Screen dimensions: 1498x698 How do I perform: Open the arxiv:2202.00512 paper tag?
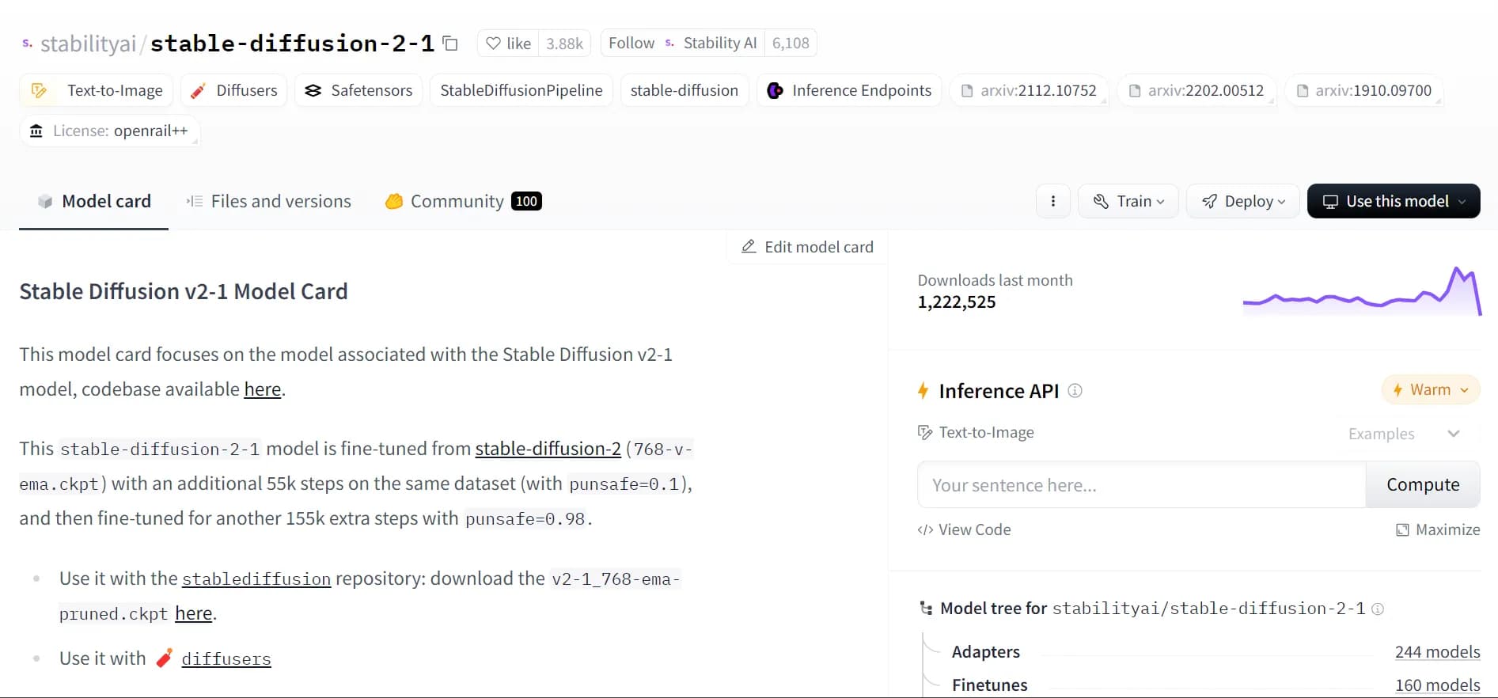[1197, 90]
